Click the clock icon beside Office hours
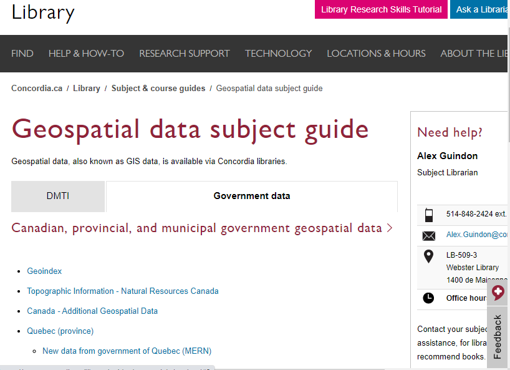Viewport: 510px width, 370px height. tap(428, 298)
